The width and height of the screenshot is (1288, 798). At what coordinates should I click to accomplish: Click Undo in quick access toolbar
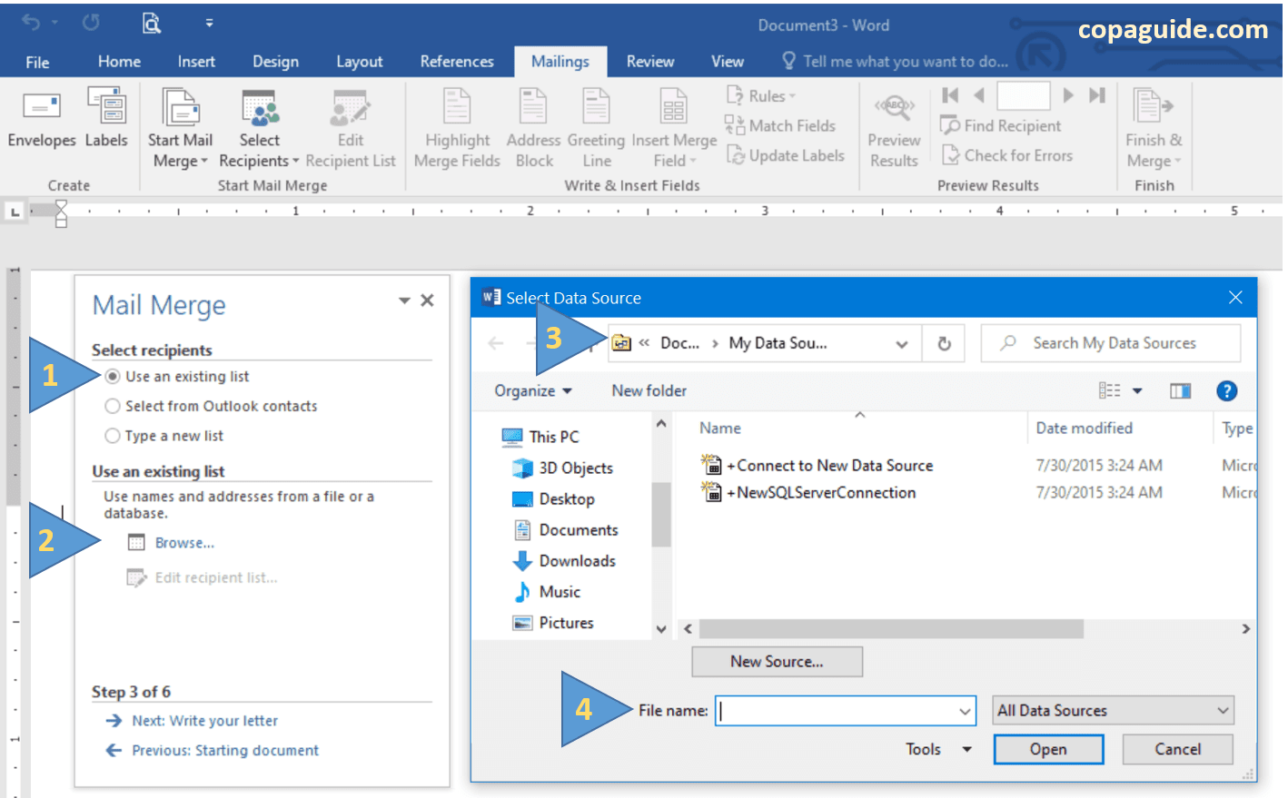31,23
